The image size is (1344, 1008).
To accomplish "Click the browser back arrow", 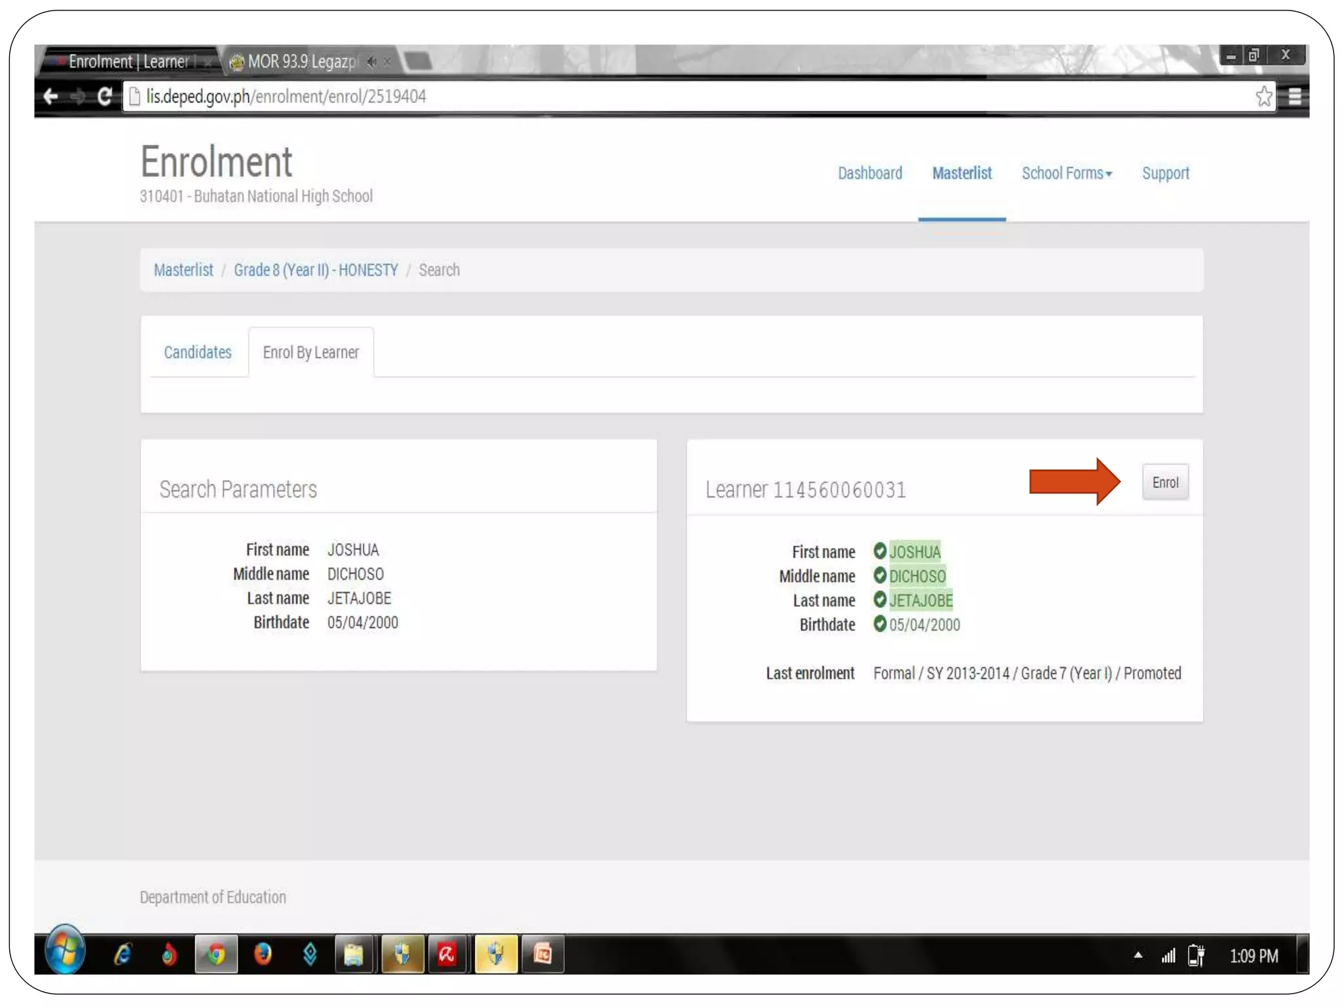I will (51, 96).
